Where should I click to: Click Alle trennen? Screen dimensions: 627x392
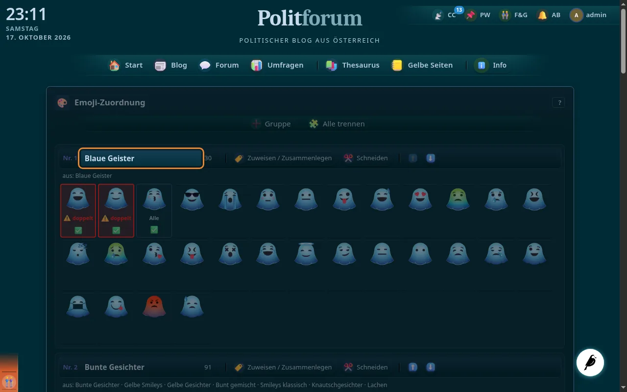(x=337, y=124)
